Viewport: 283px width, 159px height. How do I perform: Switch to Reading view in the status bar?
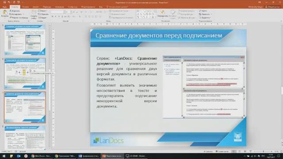[245, 151]
